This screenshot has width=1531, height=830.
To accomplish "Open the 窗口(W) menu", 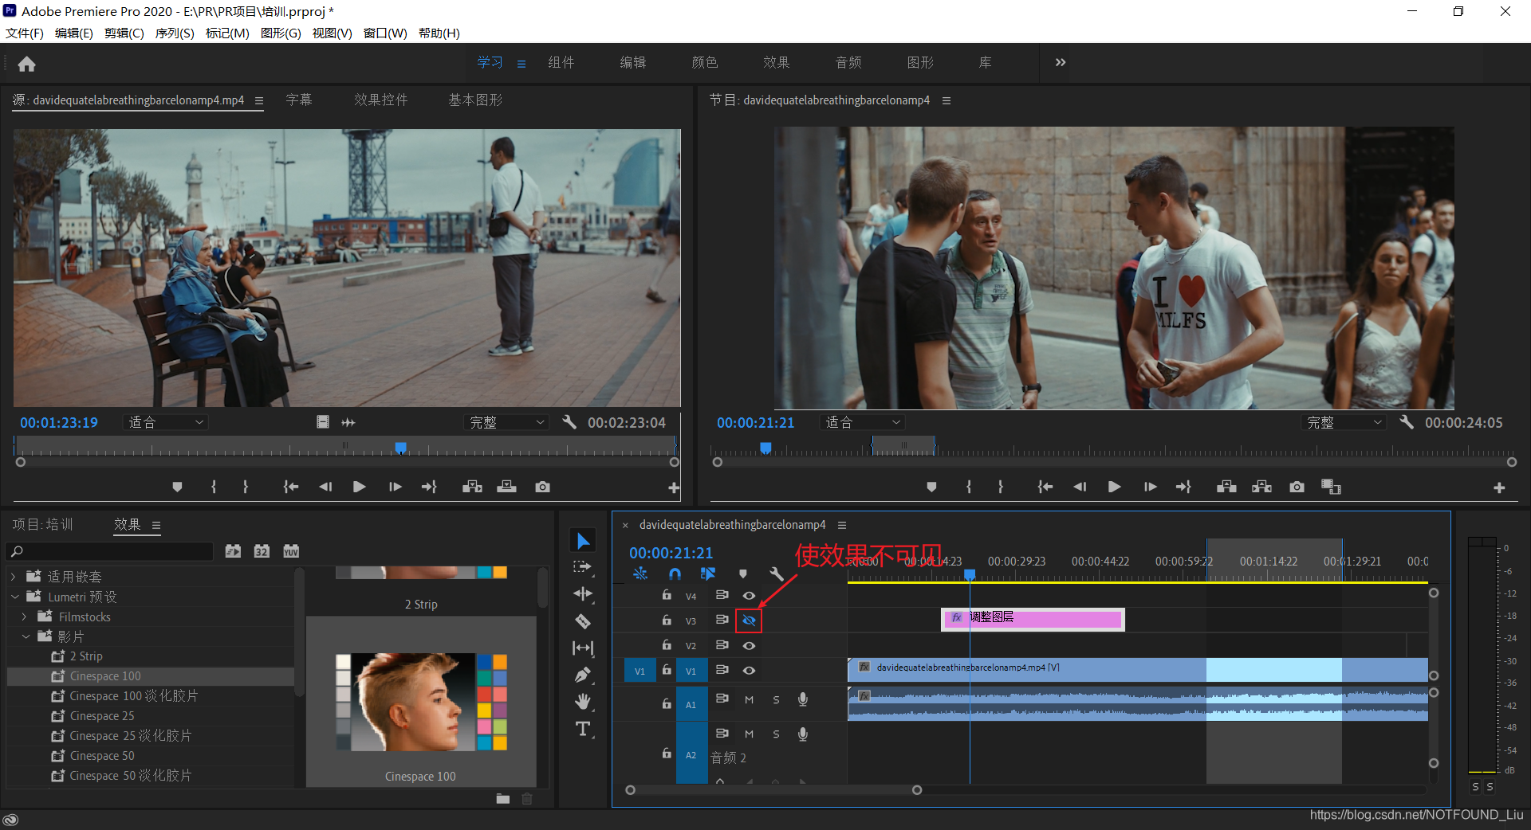I will (x=385, y=33).
